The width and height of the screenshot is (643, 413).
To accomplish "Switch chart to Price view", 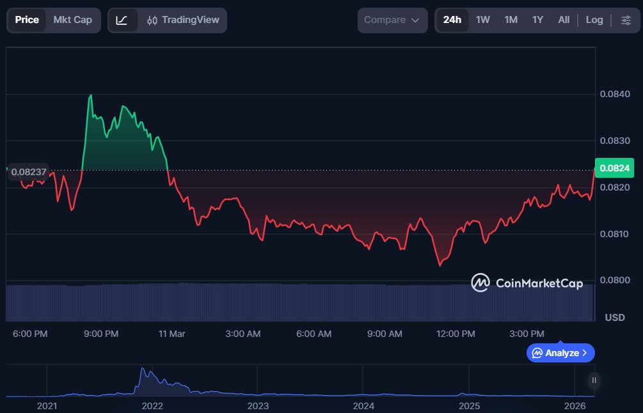I will (27, 20).
